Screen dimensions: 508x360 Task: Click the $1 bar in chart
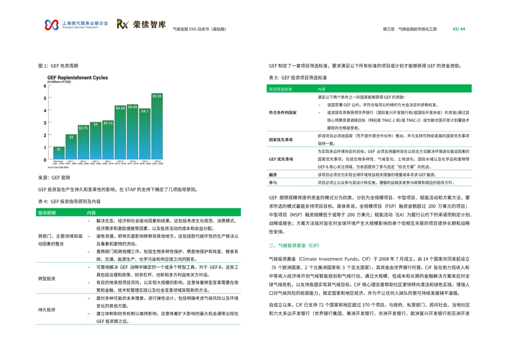tap(59, 153)
